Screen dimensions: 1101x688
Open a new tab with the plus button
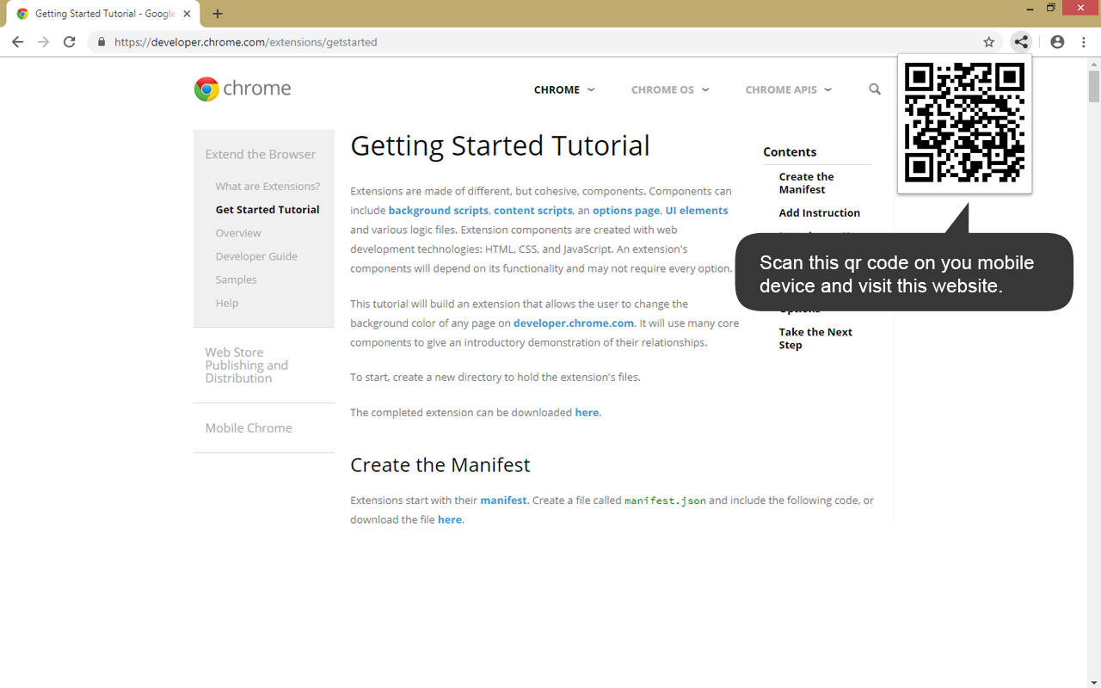[x=218, y=14]
